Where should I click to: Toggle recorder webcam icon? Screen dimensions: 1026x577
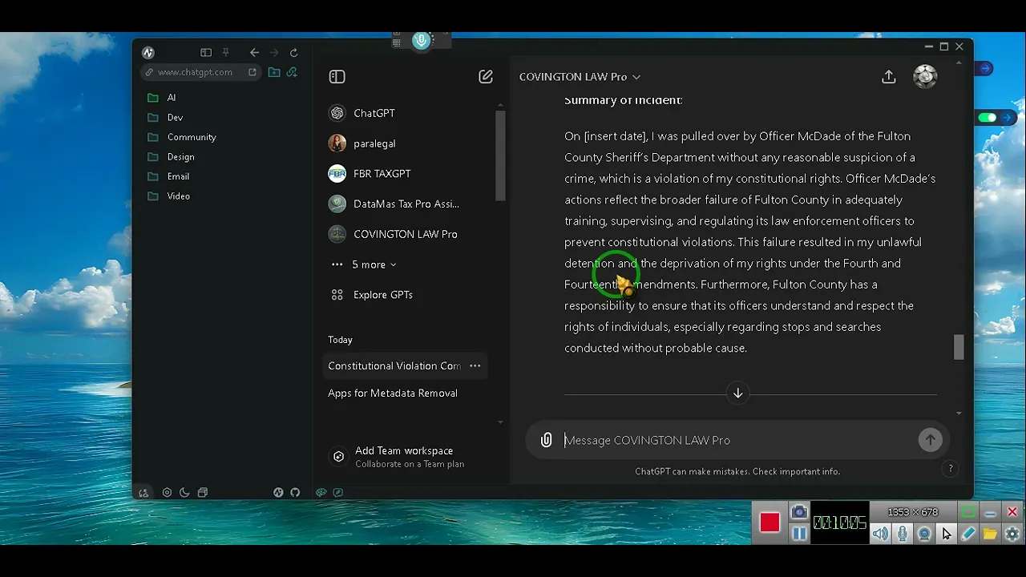pos(924,534)
